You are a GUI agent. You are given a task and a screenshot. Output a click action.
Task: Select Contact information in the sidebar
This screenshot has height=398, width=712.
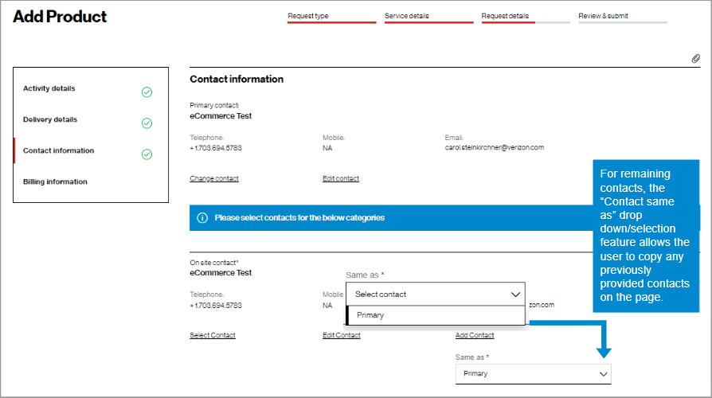point(58,150)
